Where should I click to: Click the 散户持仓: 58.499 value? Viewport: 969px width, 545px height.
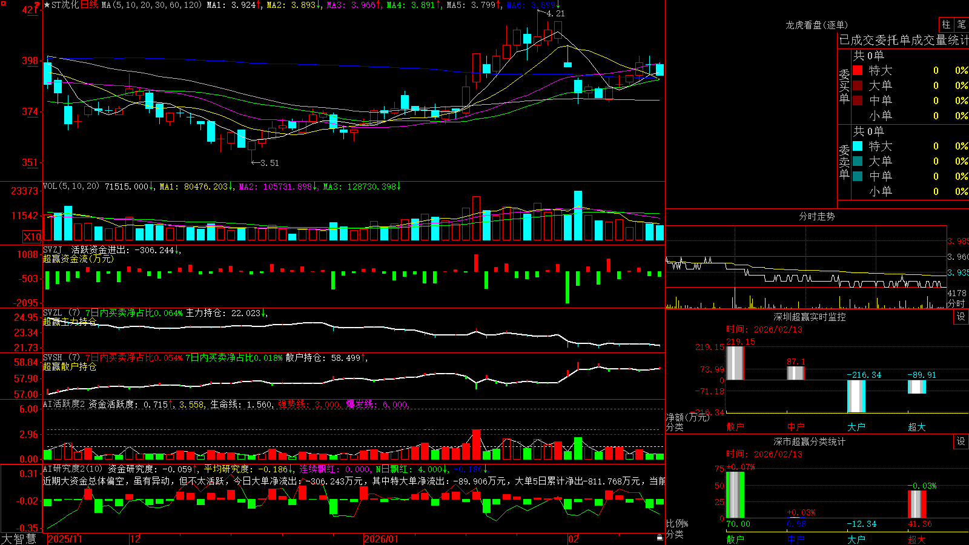325,358
